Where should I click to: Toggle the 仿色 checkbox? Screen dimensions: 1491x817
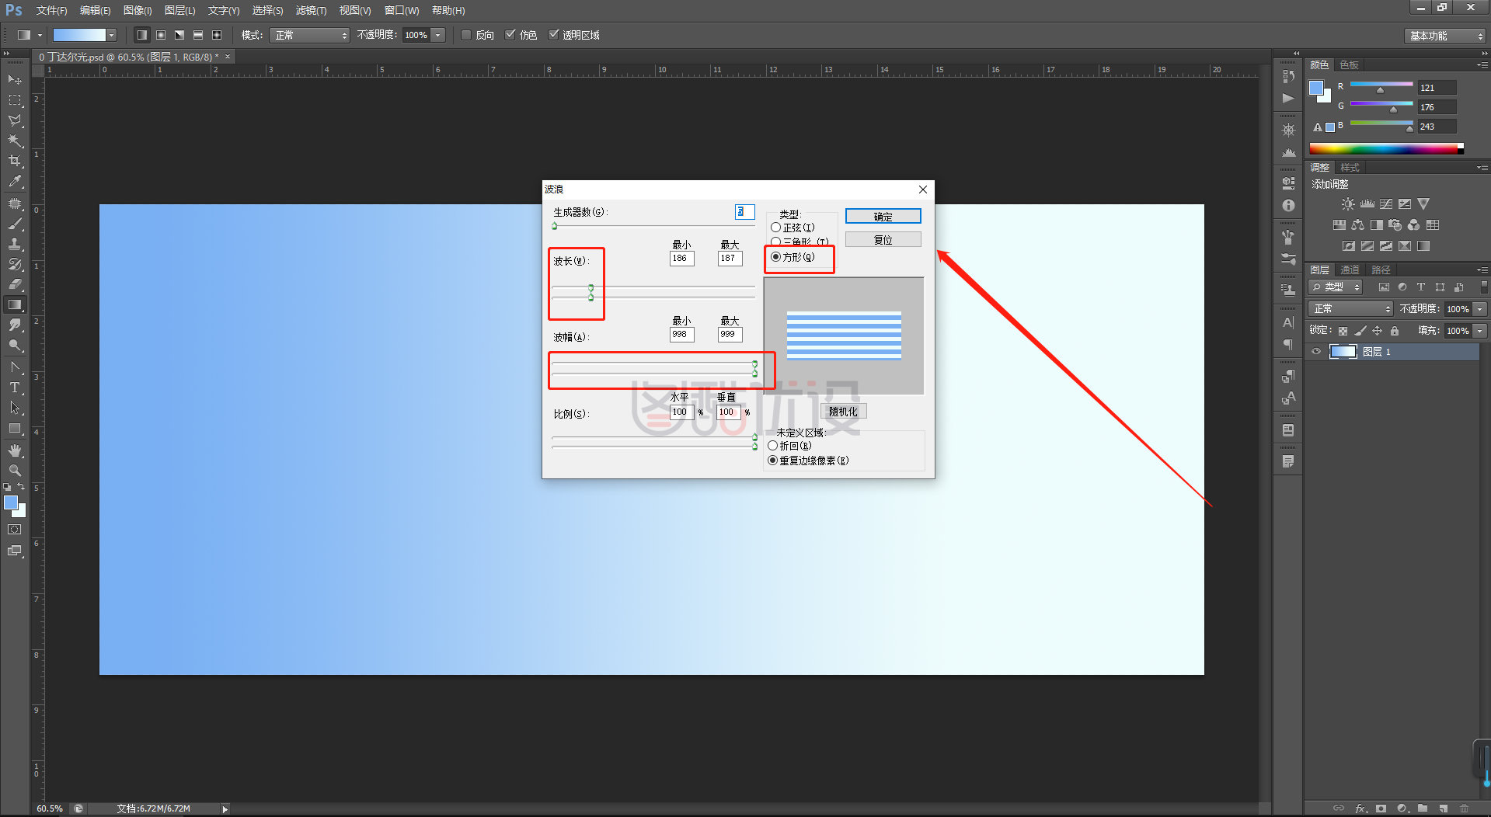point(510,35)
